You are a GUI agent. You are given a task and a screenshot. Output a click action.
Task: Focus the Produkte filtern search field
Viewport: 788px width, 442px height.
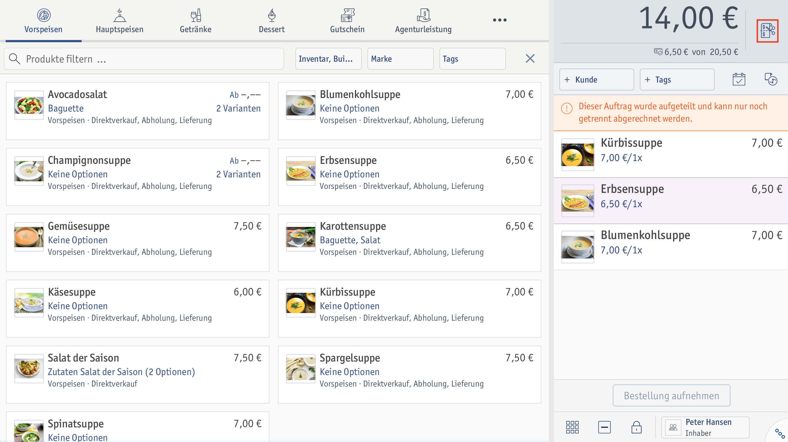(x=144, y=59)
